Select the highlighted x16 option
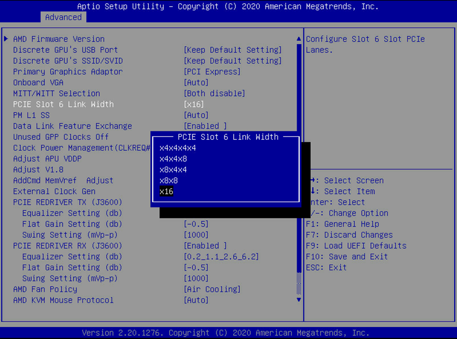The image size is (457, 339). coord(166,192)
